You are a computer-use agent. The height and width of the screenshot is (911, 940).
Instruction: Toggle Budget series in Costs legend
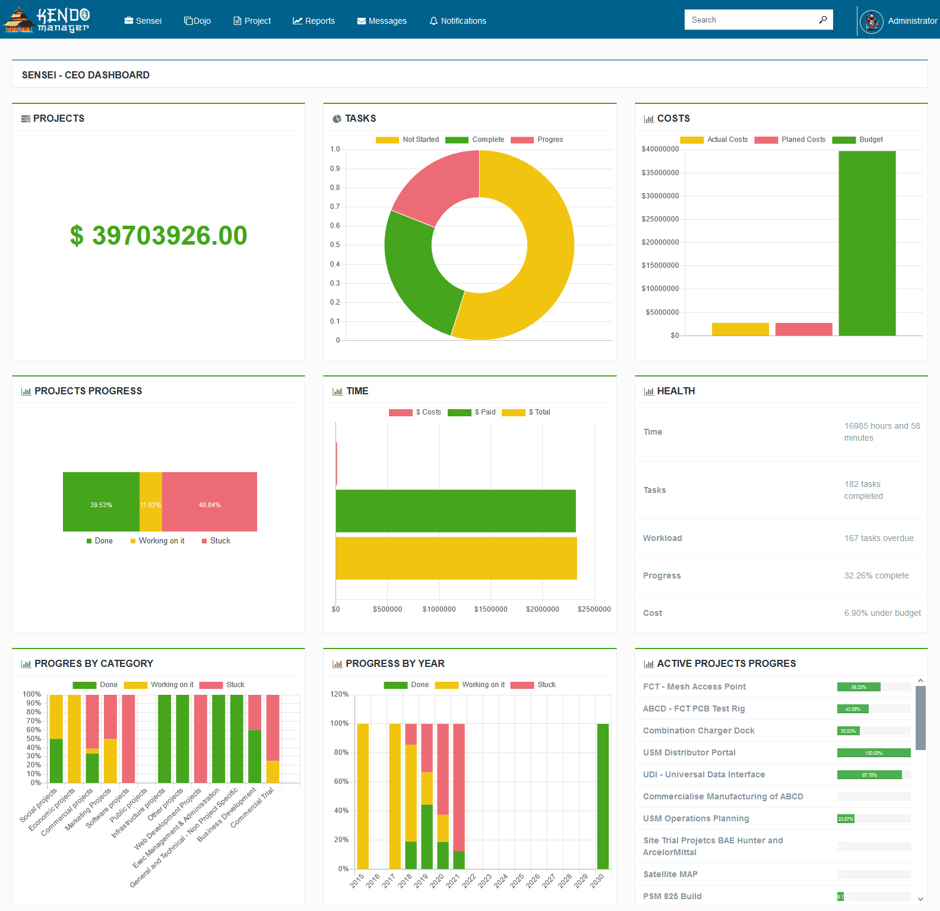[857, 140]
